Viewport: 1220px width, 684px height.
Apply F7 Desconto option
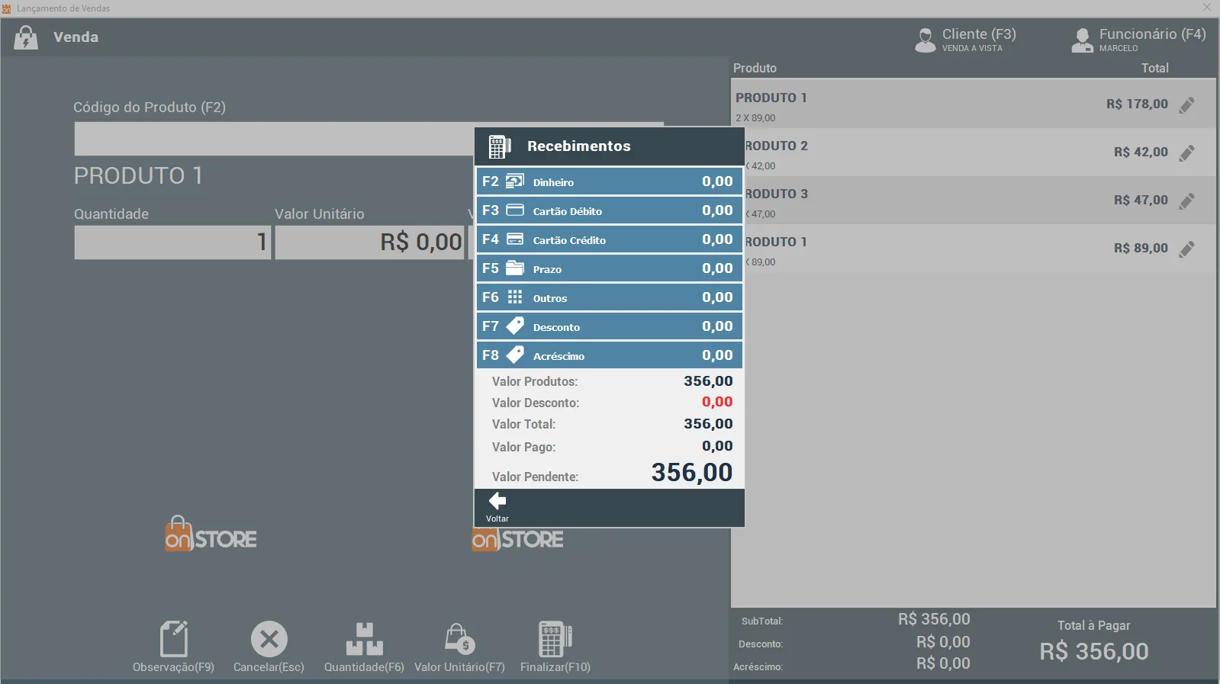610,326
